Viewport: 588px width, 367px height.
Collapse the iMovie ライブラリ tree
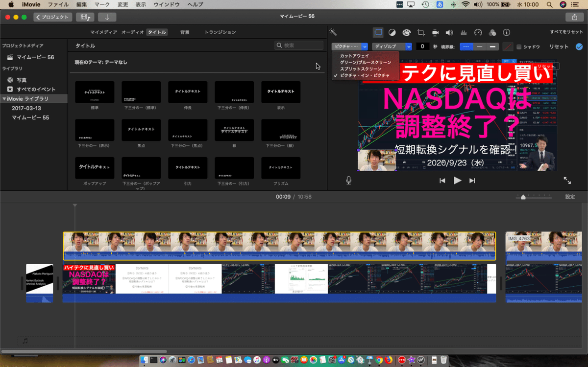coord(4,99)
